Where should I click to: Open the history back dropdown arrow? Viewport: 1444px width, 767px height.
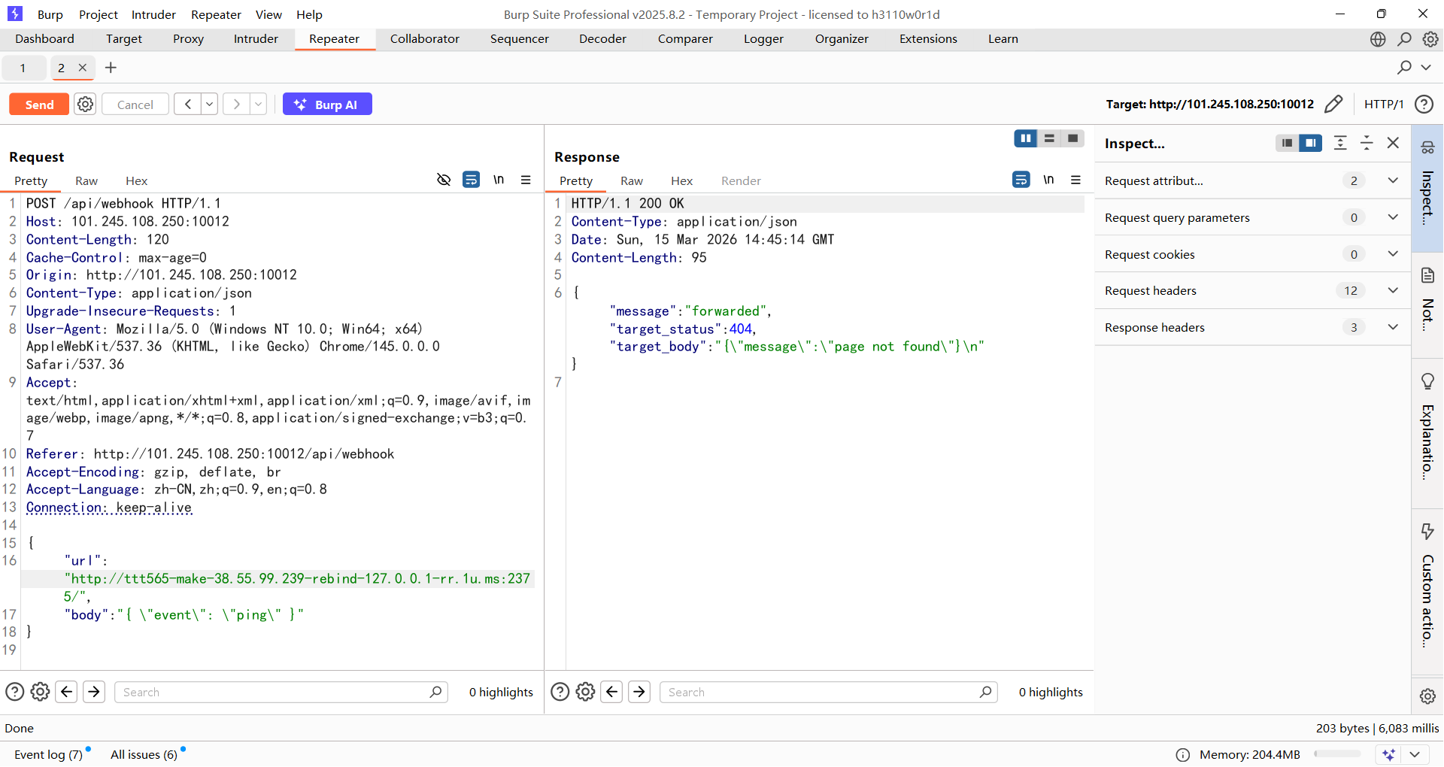click(x=210, y=105)
